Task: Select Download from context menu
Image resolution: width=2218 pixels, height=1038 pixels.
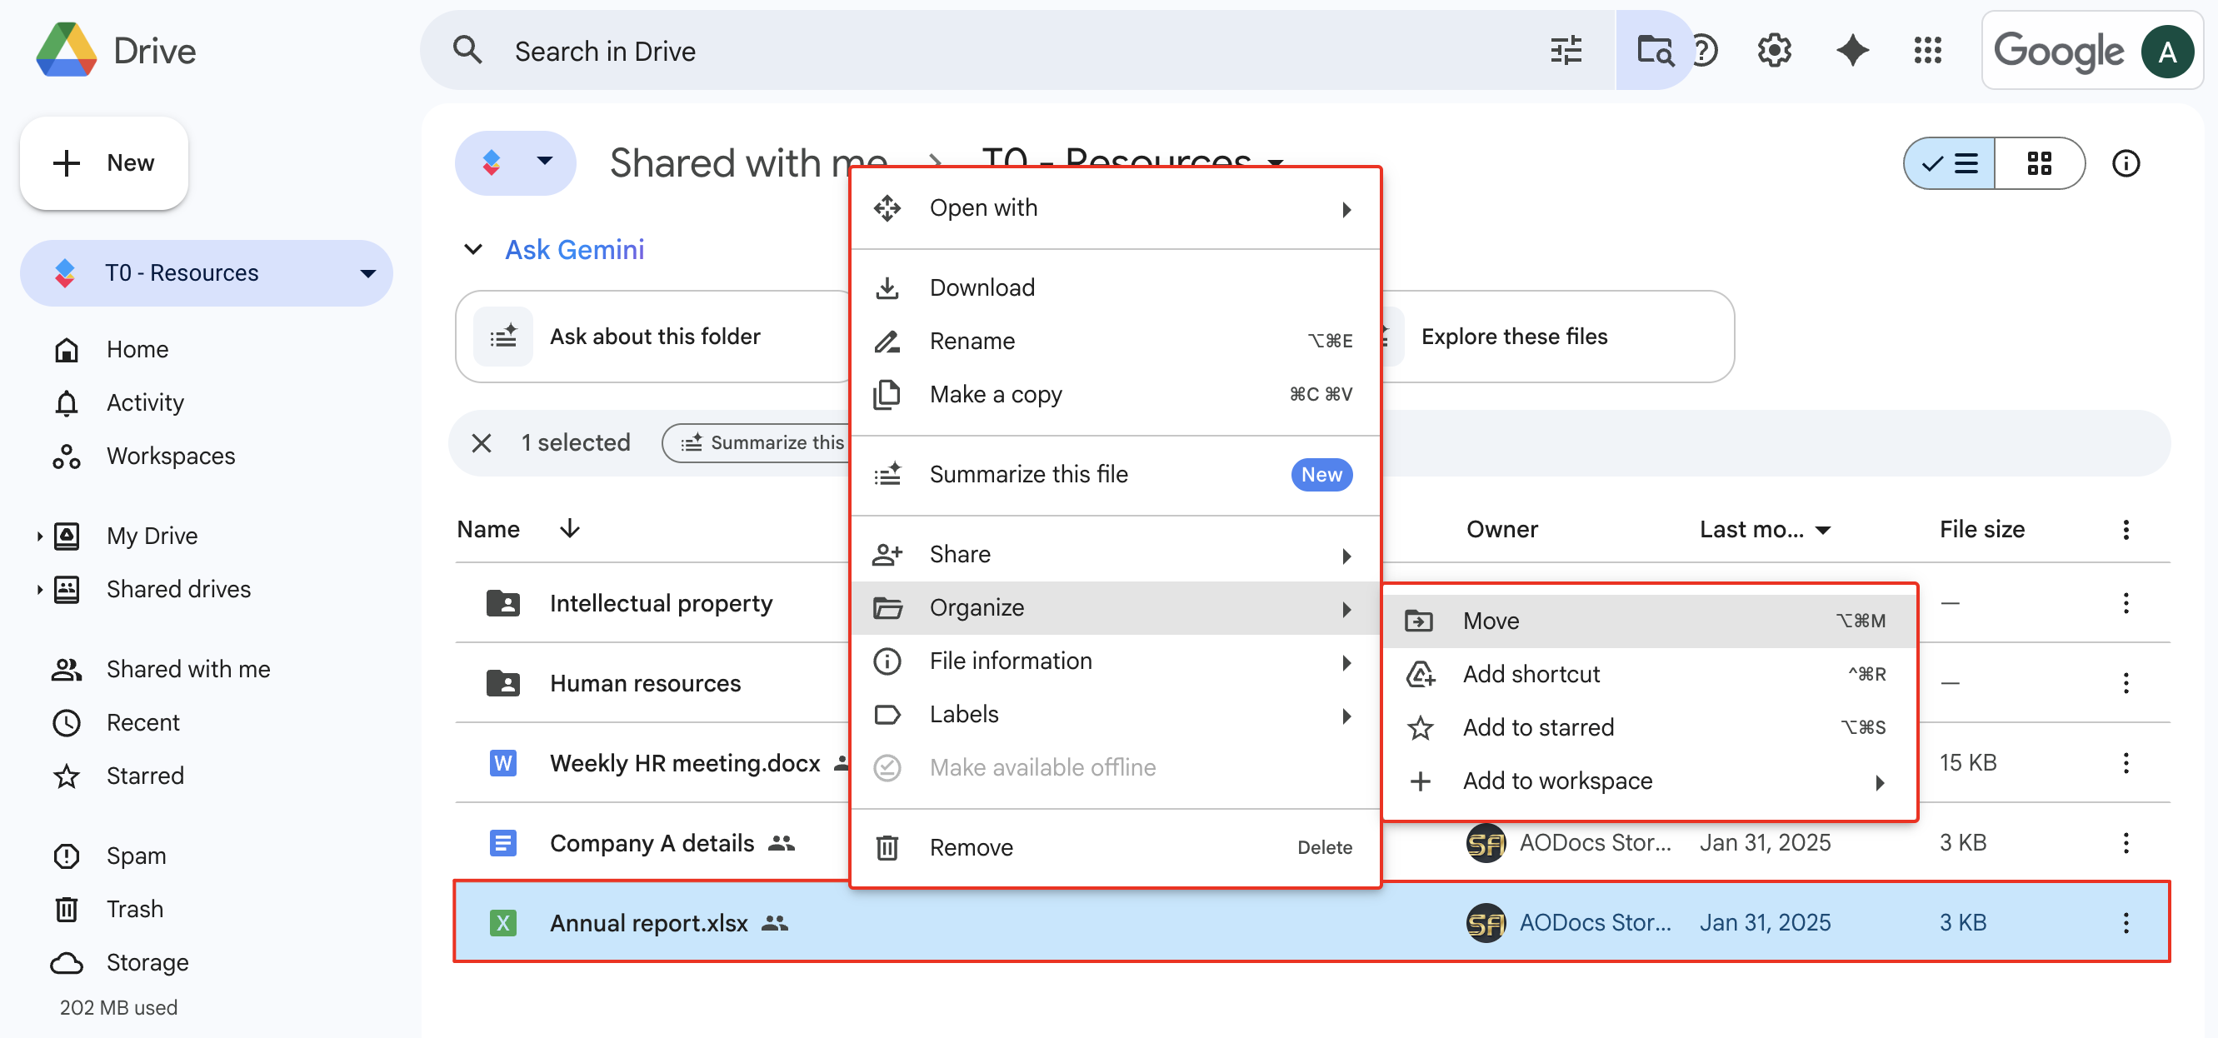Action: 982,287
